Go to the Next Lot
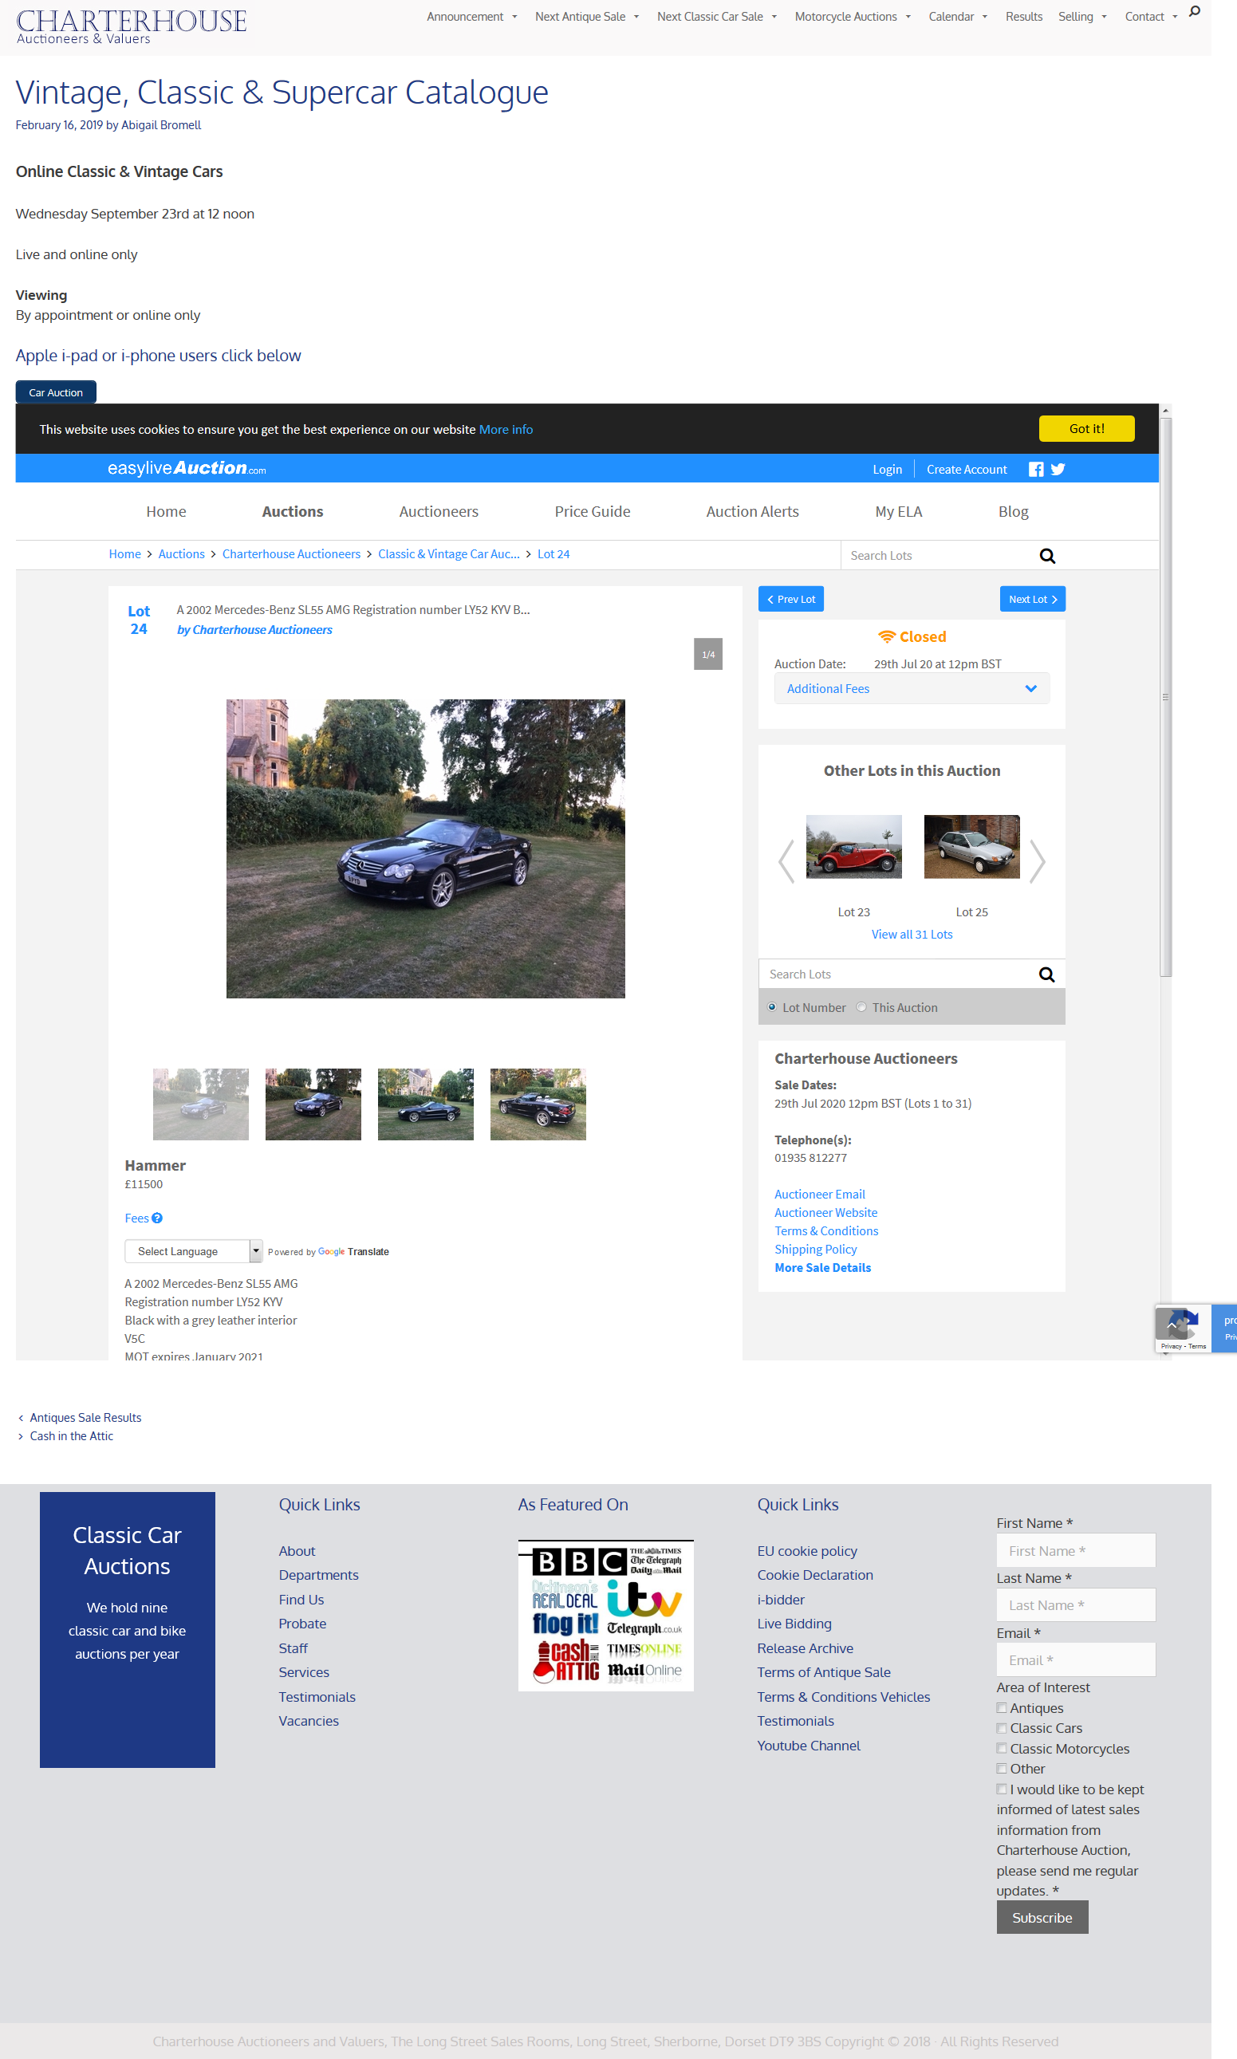This screenshot has width=1237, height=2059. pos(1032,599)
